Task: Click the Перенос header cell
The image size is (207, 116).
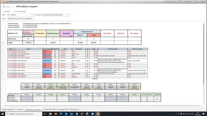Action: [x=80, y=35]
